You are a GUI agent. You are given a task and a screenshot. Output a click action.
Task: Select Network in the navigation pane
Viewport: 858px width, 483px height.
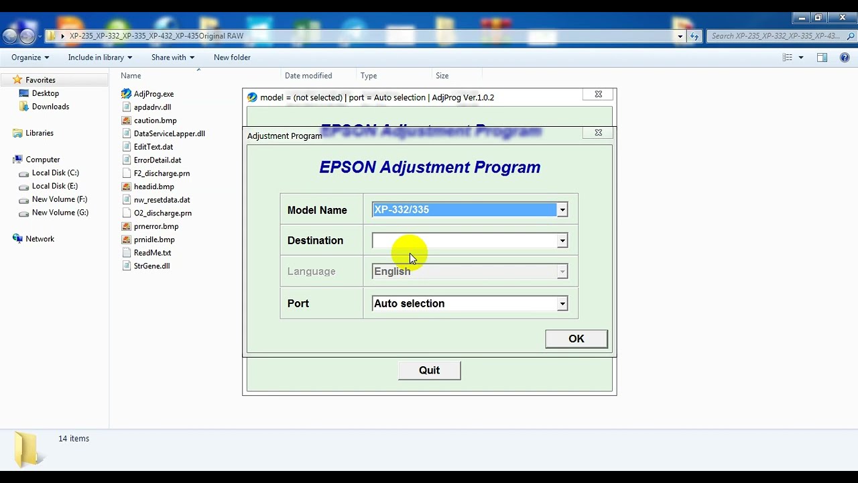click(40, 239)
